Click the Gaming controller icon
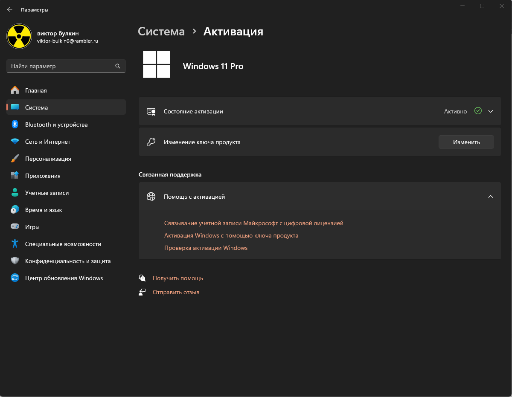512x397 pixels. point(15,227)
